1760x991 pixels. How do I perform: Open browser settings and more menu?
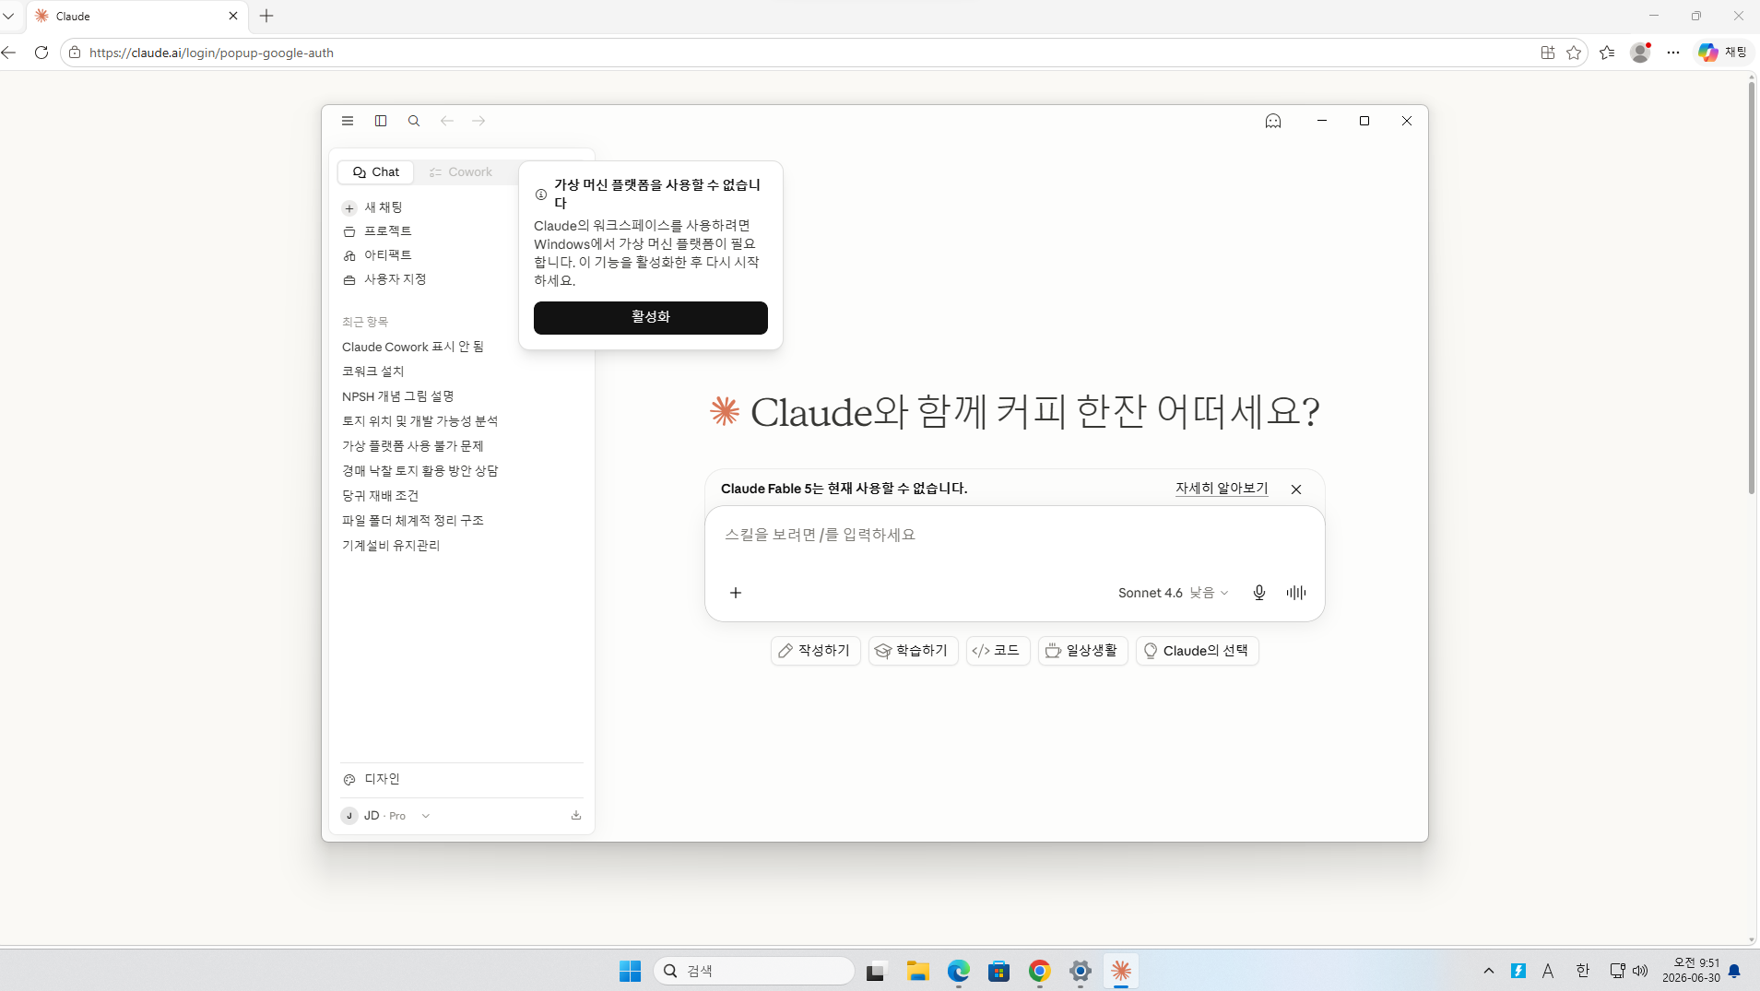click(1673, 53)
